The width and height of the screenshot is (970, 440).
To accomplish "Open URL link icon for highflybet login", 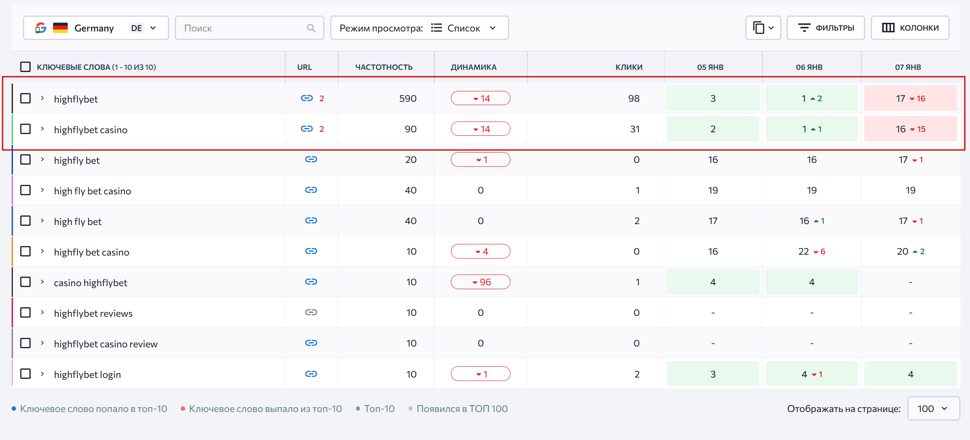I will (311, 374).
